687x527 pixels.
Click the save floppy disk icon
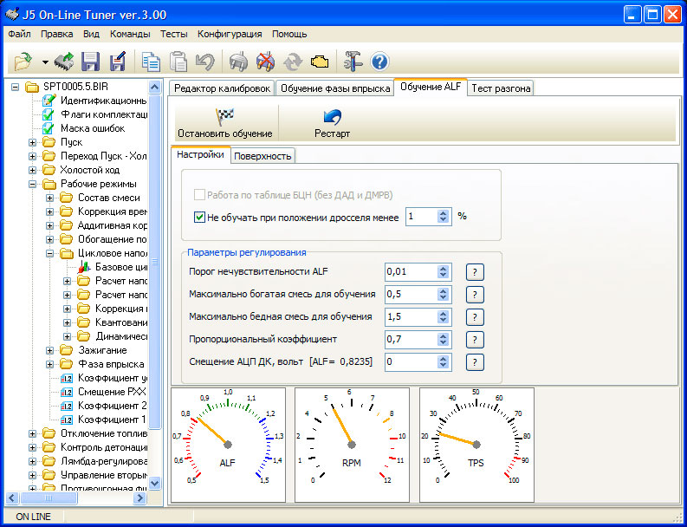[x=90, y=62]
